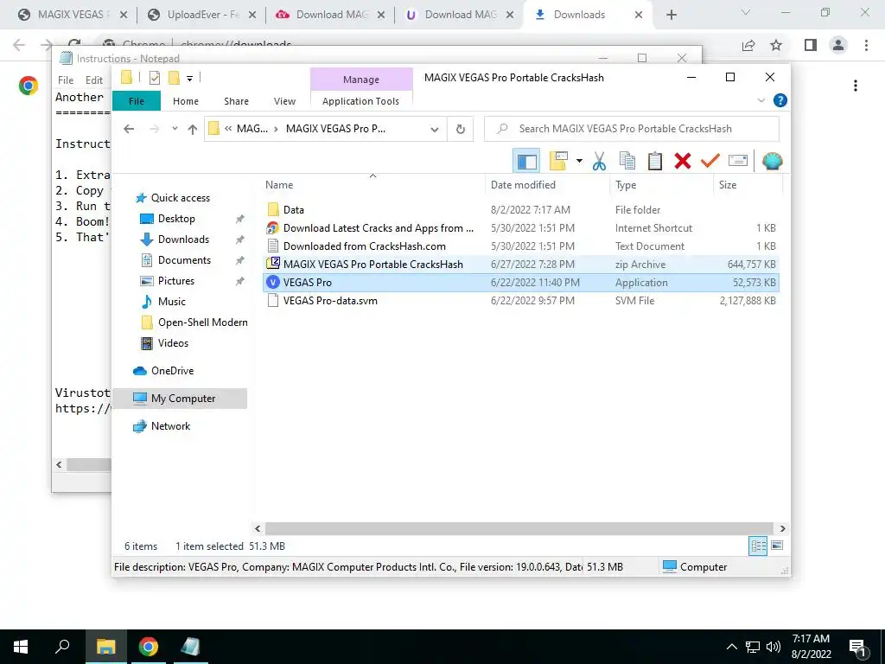Click the Notepad taskbar icon

pyautogui.click(x=190, y=647)
